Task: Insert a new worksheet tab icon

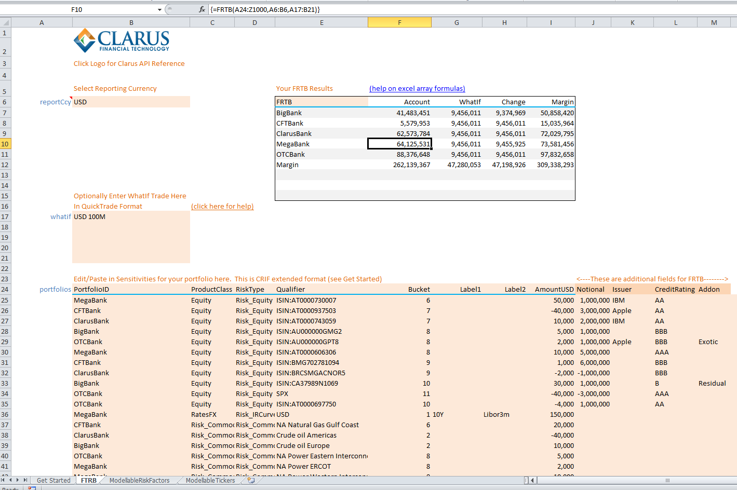Action: pos(251,480)
